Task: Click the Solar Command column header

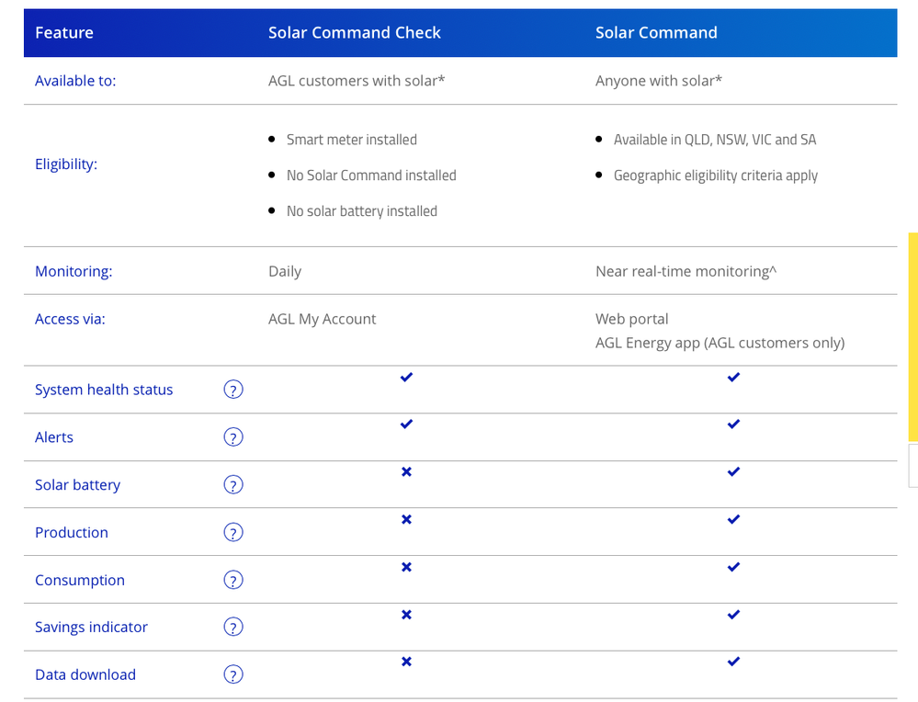Action: pos(656,33)
